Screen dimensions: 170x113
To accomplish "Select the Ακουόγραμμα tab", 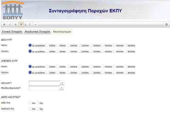I will click(62, 32).
